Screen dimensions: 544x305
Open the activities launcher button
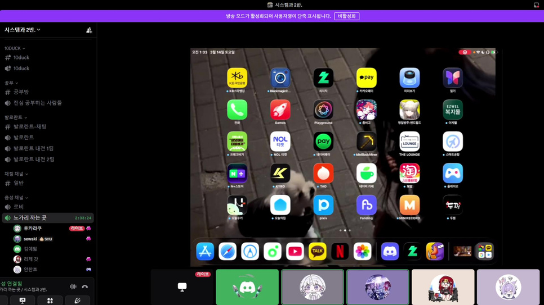pos(50,301)
